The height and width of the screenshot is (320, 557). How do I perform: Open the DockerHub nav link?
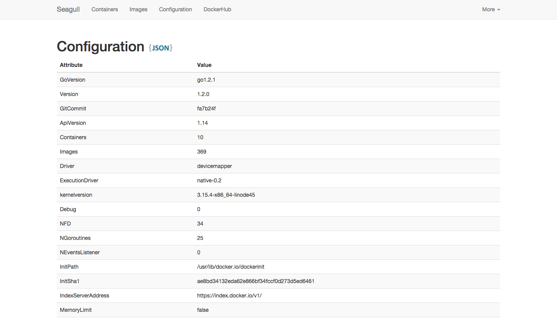tap(217, 9)
